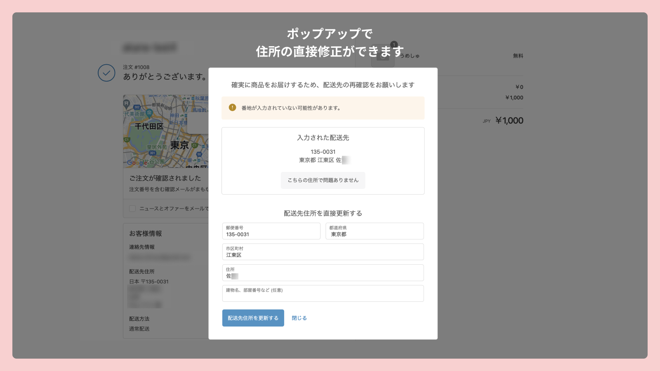Screen dimensions: 660x371
Task: Enable the news and offers email checkbox
Action: 132,209
